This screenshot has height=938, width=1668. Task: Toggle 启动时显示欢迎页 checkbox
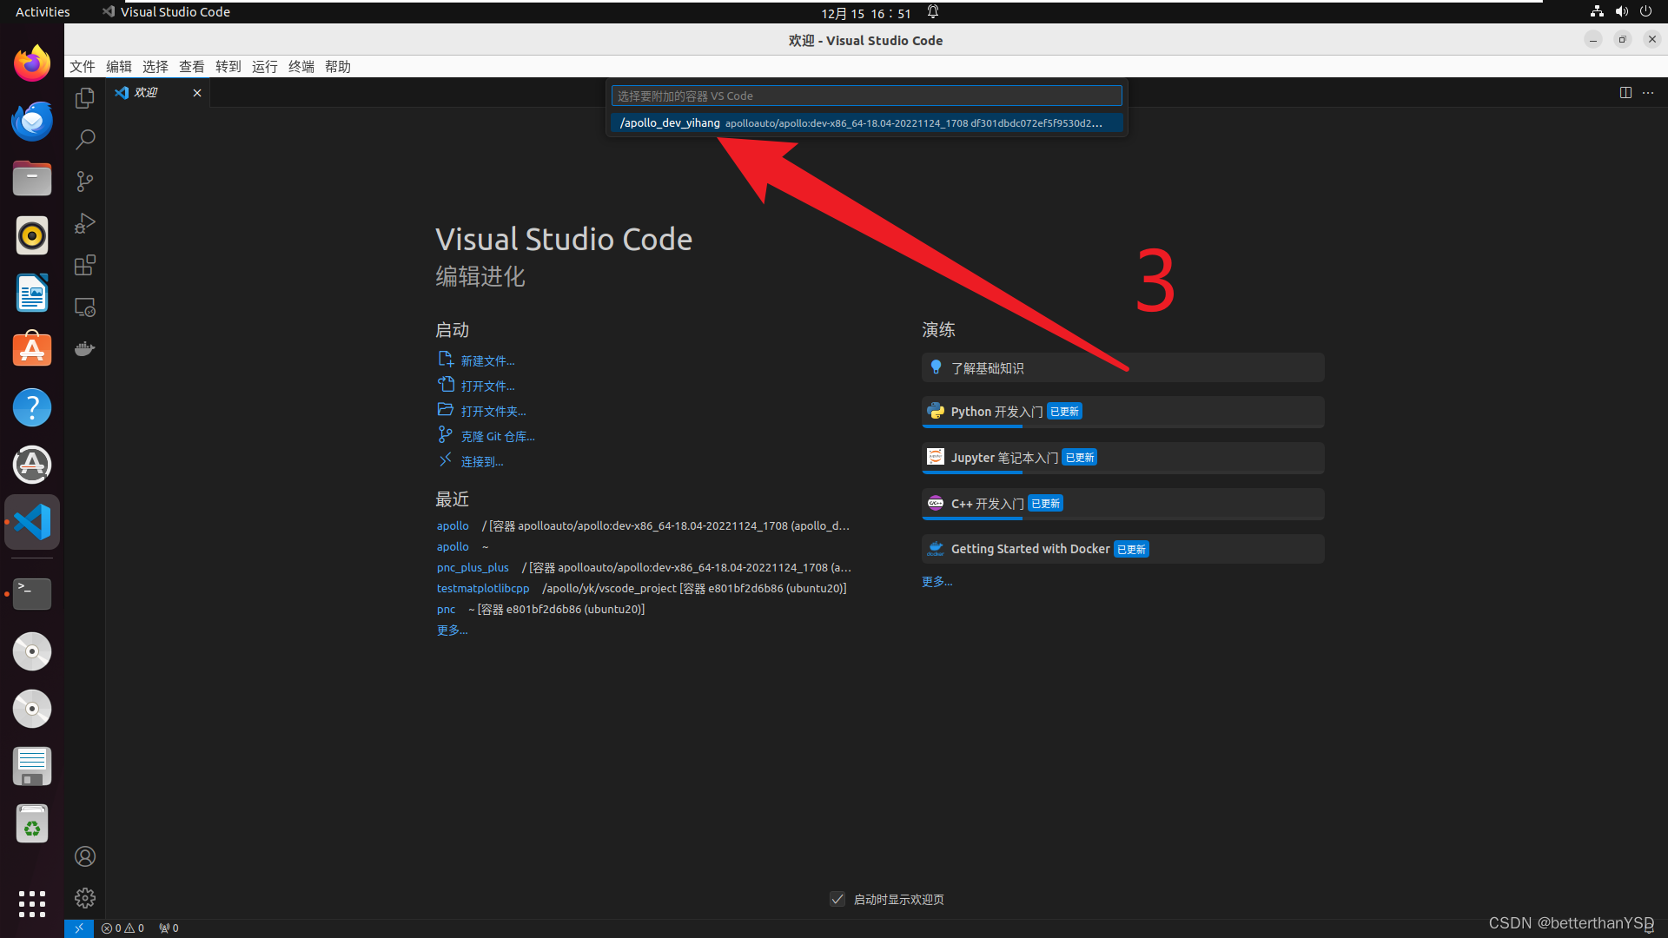click(837, 899)
